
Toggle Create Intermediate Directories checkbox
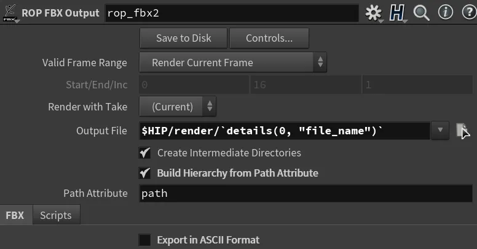click(145, 153)
